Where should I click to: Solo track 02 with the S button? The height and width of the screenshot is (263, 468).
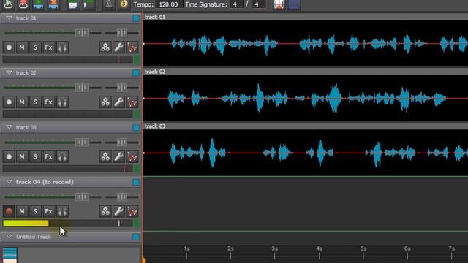click(36, 102)
